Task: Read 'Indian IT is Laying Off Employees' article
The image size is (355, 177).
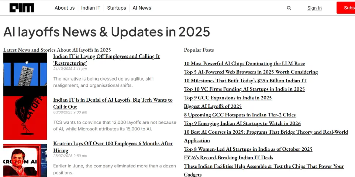Action: point(106,59)
